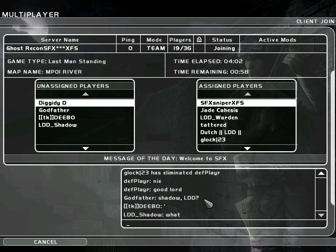Click 'glock|23 has eliminated defPlayr' message
The width and height of the screenshot is (336, 252).
point(172,173)
